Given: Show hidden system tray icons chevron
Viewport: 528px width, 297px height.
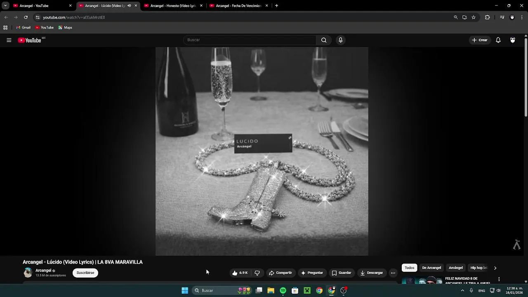Looking at the screenshot, I should pyautogui.click(x=462, y=290).
